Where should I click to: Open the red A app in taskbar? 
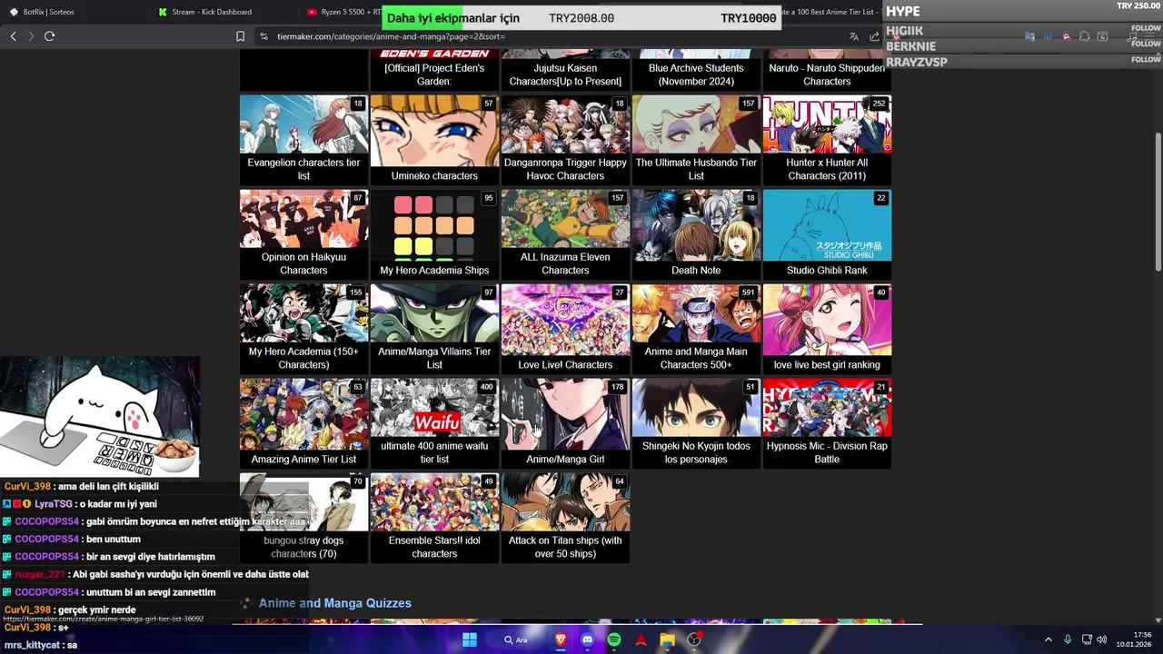coord(641,639)
